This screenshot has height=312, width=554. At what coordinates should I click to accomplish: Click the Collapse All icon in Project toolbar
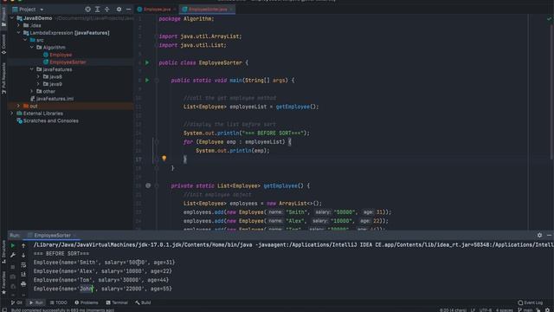pyautogui.click(x=107, y=10)
